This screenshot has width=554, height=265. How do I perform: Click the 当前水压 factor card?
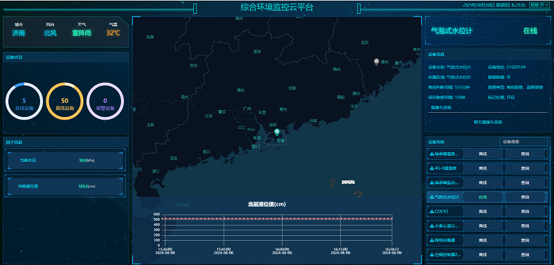pos(65,161)
